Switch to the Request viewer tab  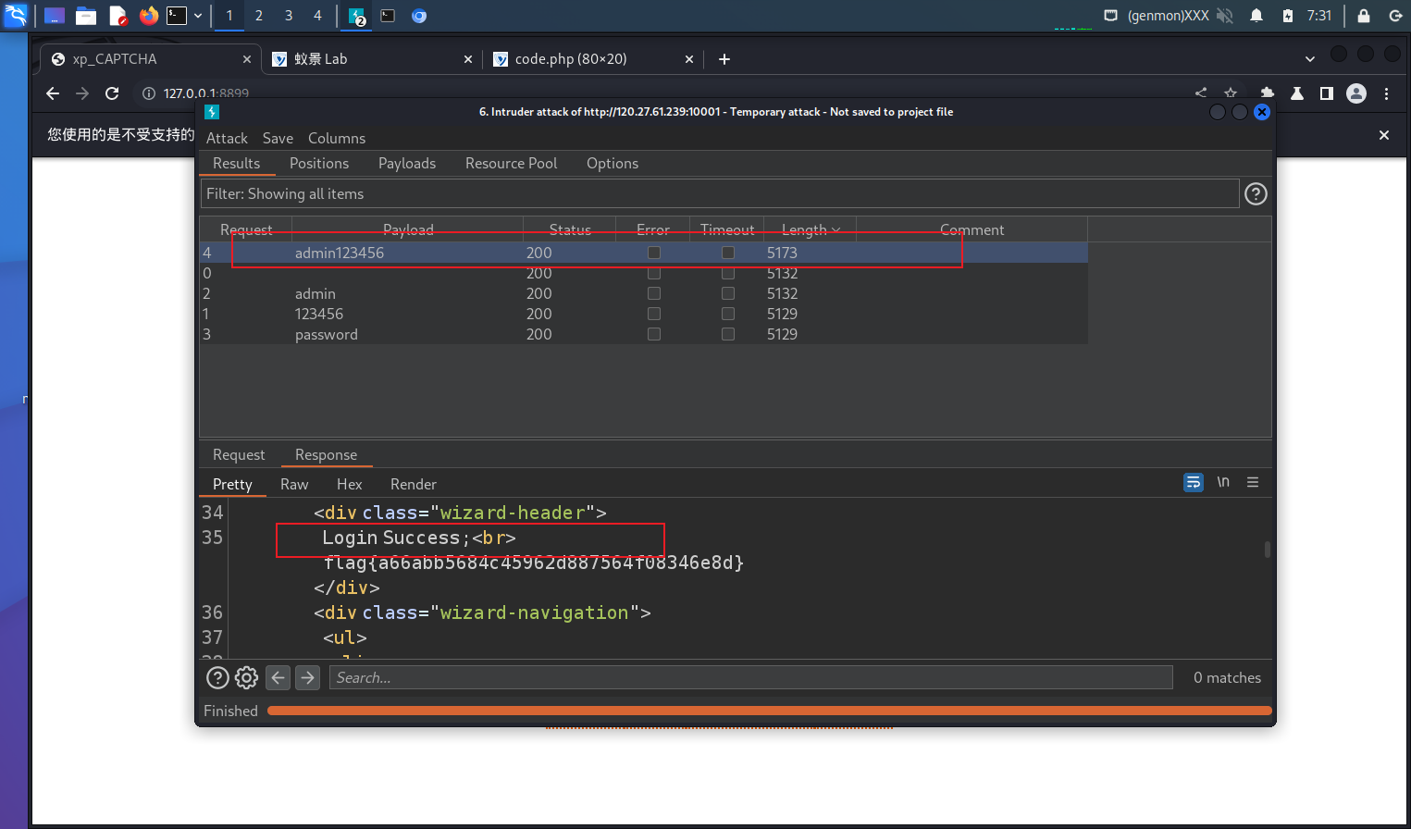coord(239,454)
